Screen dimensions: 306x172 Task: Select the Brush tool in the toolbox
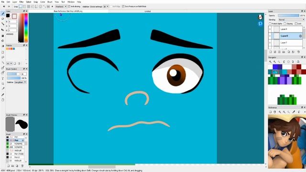[3, 14]
